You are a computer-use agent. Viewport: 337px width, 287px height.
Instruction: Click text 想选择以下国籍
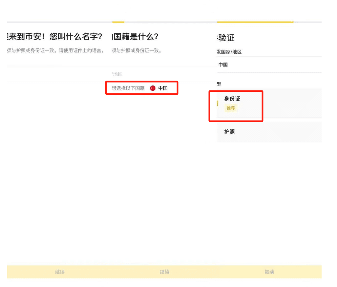[x=128, y=88]
